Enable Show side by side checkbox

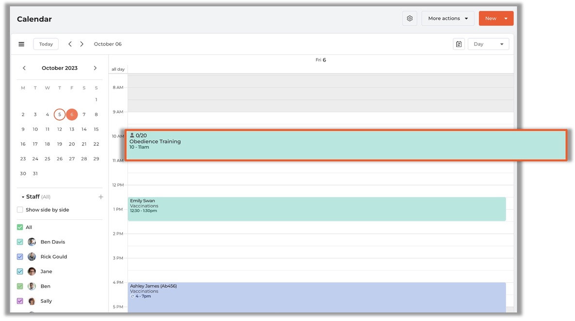(x=20, y=210)
